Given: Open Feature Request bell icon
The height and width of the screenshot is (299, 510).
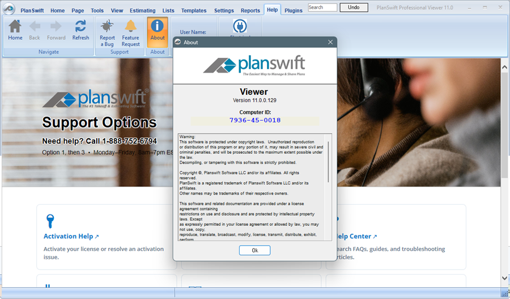Looking at the screenshot, I should (130, 26).
